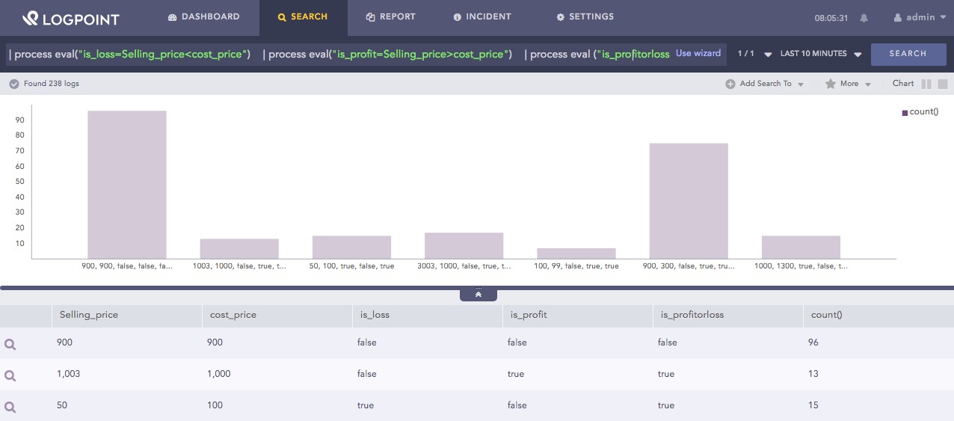Image resolution: width=954 pixels, height=421 pixels.
Task: Click the star icon beside More
Action: pos(830,84)
